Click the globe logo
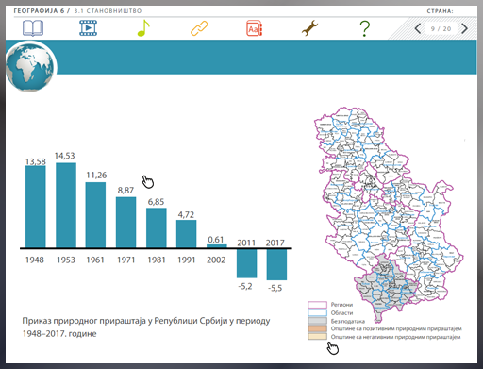 click(x=31, y=67)
